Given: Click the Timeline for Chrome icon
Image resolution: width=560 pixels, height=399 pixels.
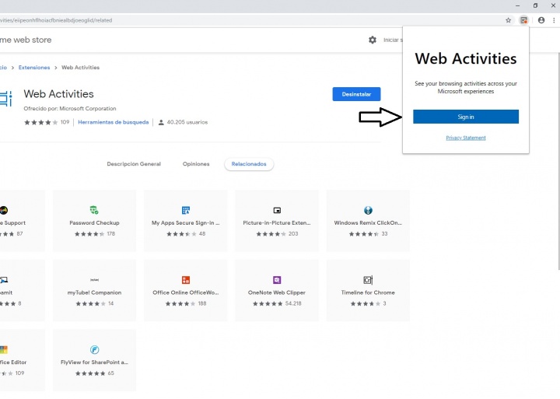Looking at the screenshot, I should point(368,280).
